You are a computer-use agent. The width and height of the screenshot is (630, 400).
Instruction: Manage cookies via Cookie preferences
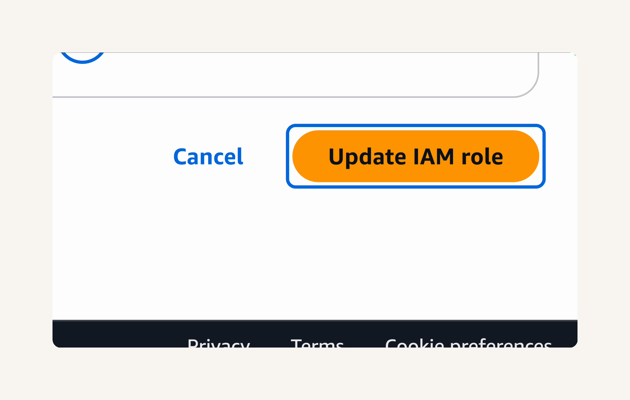tap(468, 343)
